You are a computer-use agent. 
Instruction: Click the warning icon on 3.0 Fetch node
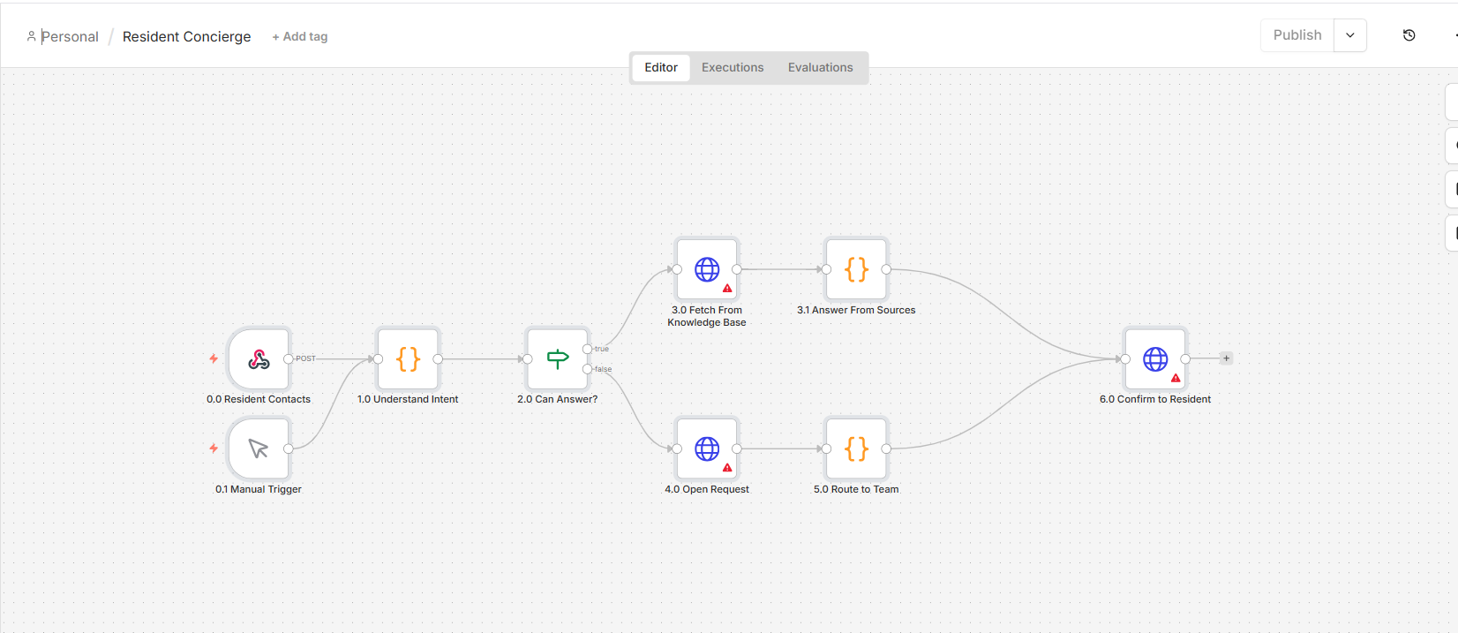pyautogui.click(x=727, y=289)
